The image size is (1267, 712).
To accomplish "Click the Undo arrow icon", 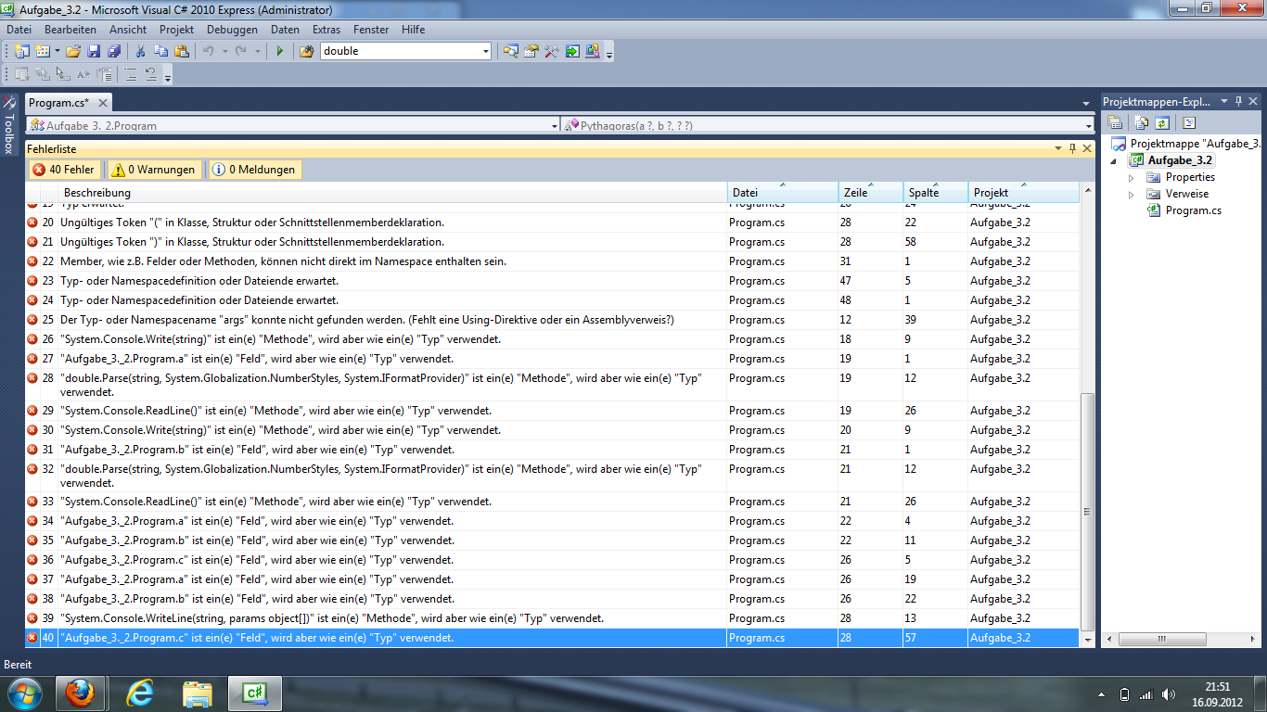I will (209, 51).
